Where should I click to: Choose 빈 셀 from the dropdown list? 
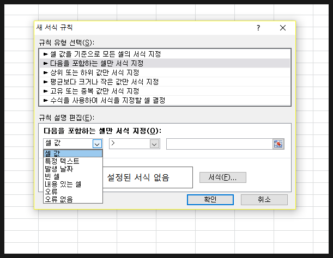pos(73,176)
